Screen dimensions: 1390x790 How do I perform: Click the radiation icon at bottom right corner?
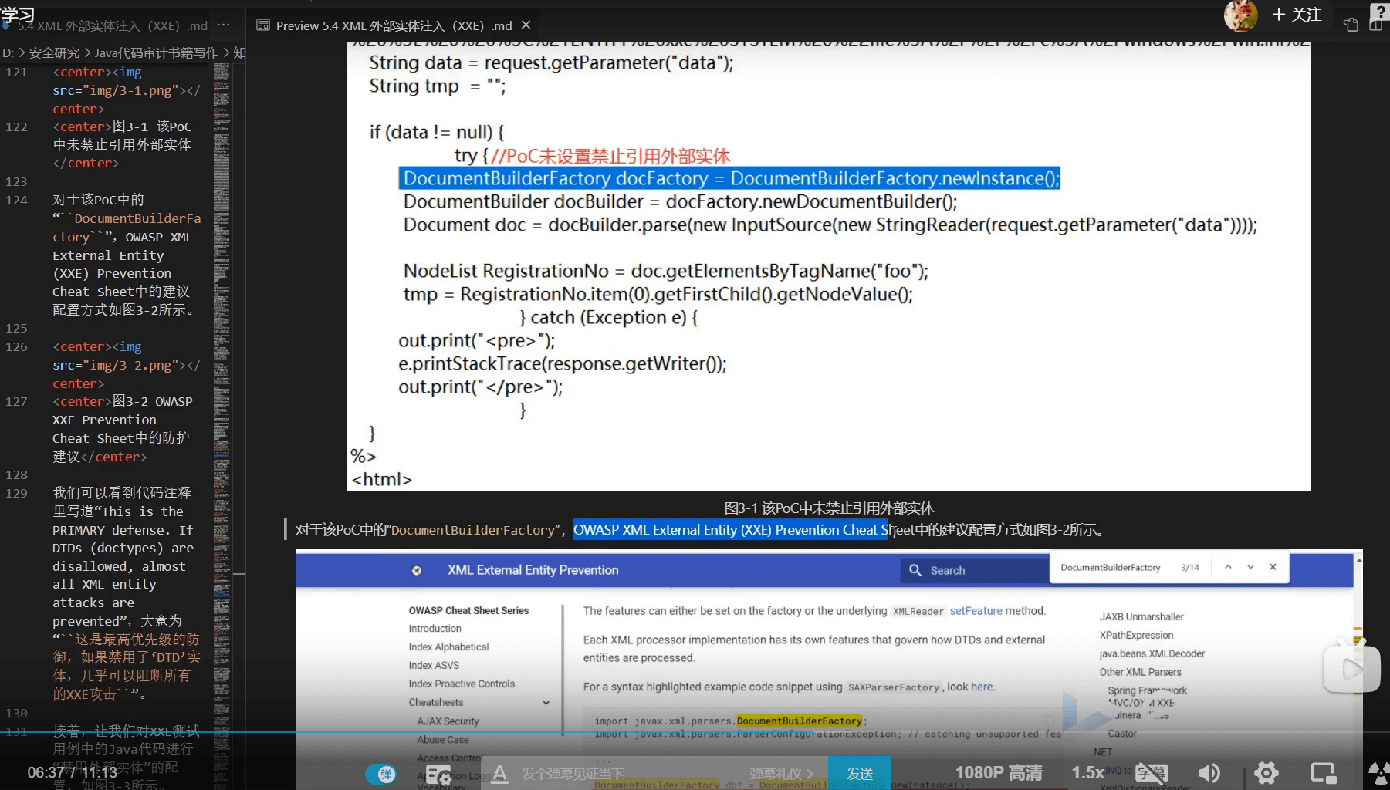[1380, 773]
